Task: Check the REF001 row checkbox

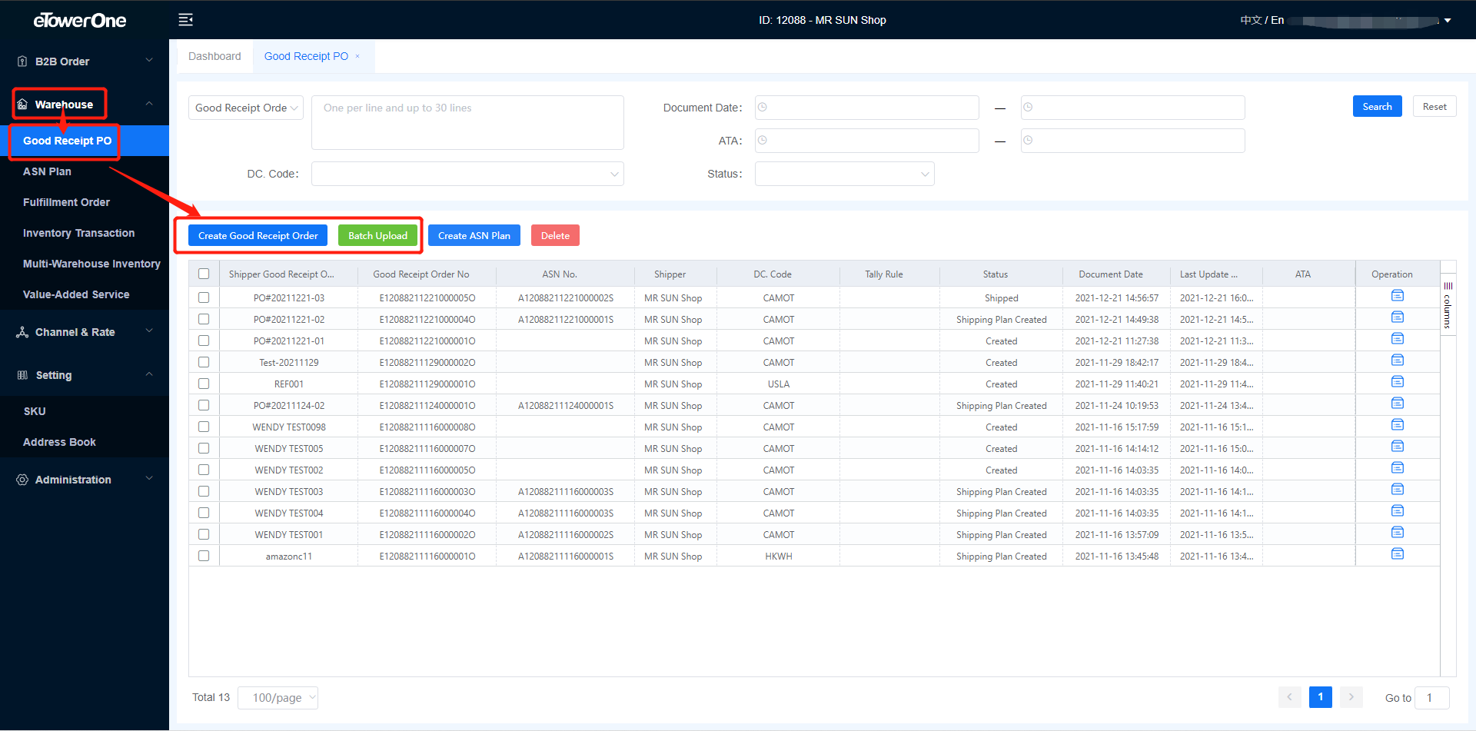Action: click(x=204, y=384)
